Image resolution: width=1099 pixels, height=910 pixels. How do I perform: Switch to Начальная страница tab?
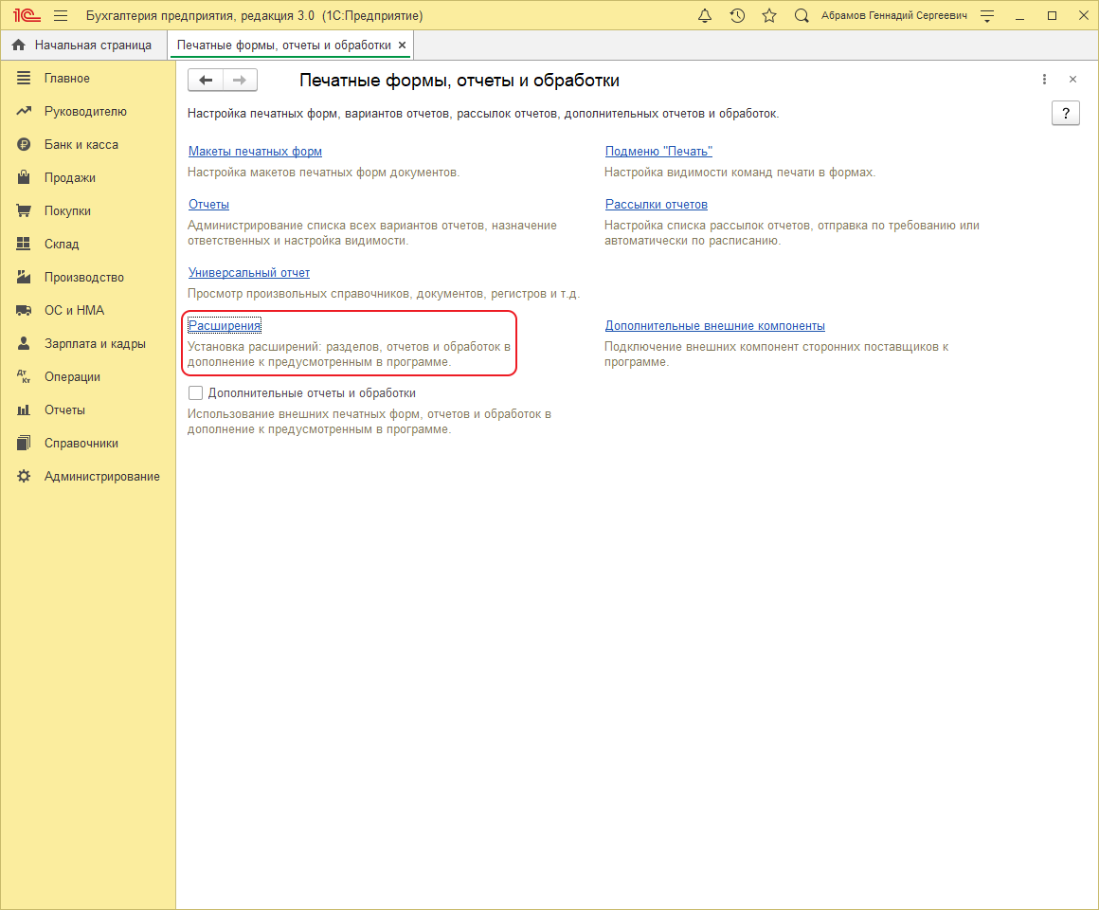[x=83, y=45]
